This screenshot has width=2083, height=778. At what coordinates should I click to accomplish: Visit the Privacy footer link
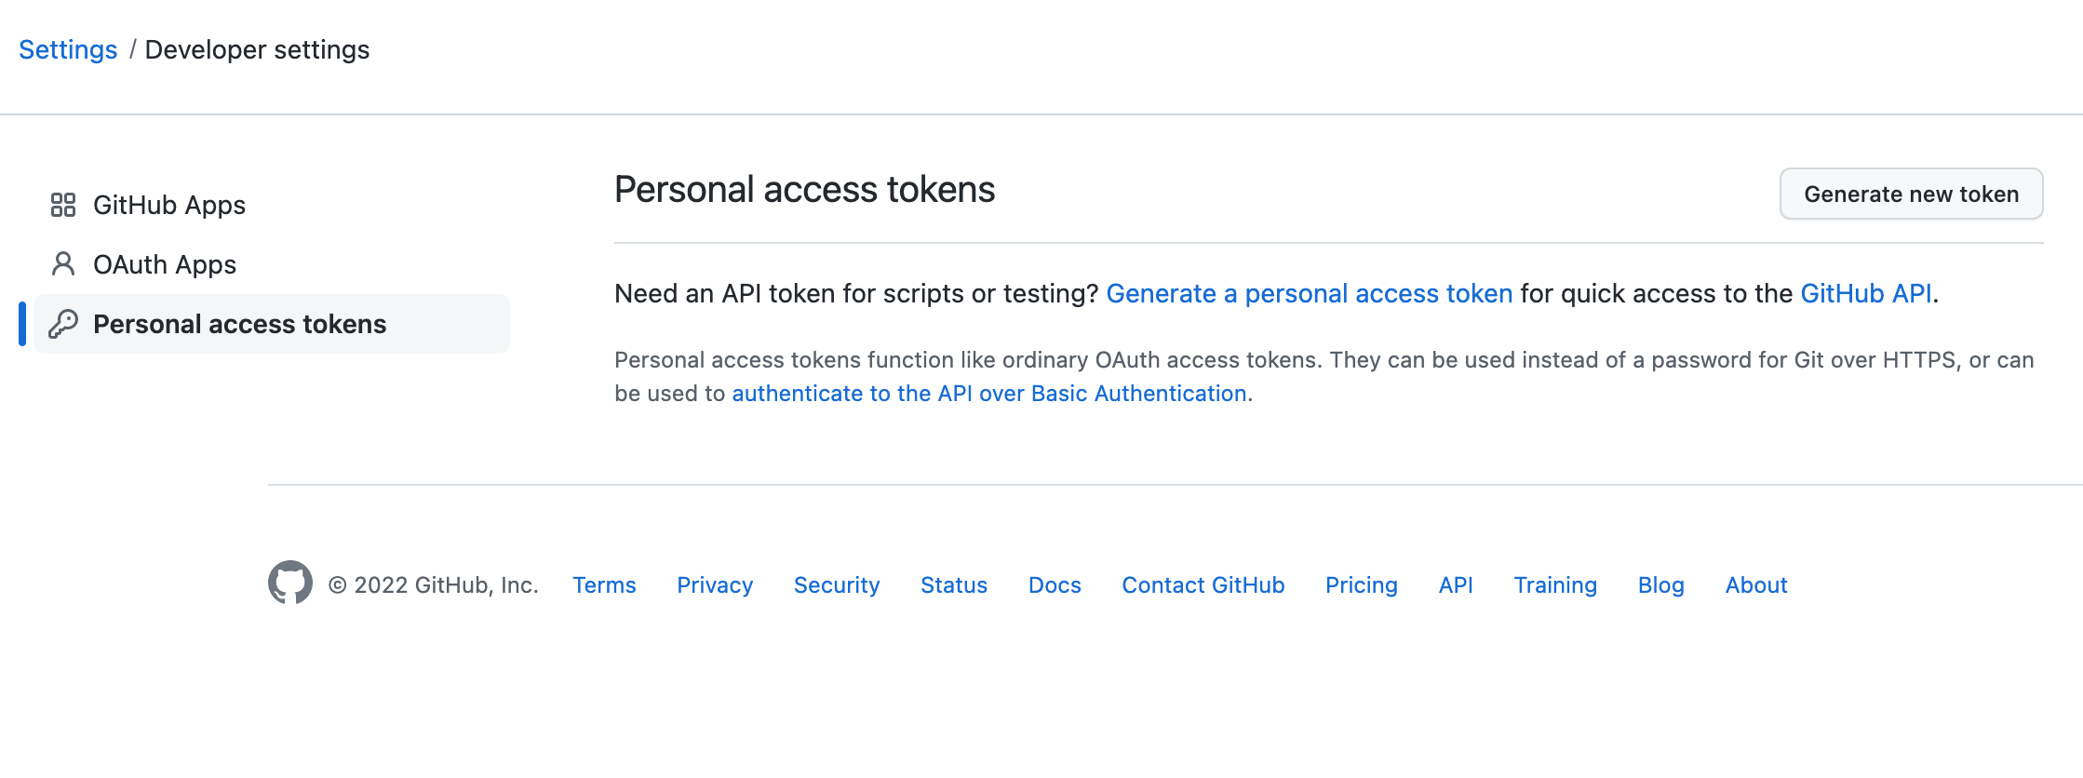715,585
